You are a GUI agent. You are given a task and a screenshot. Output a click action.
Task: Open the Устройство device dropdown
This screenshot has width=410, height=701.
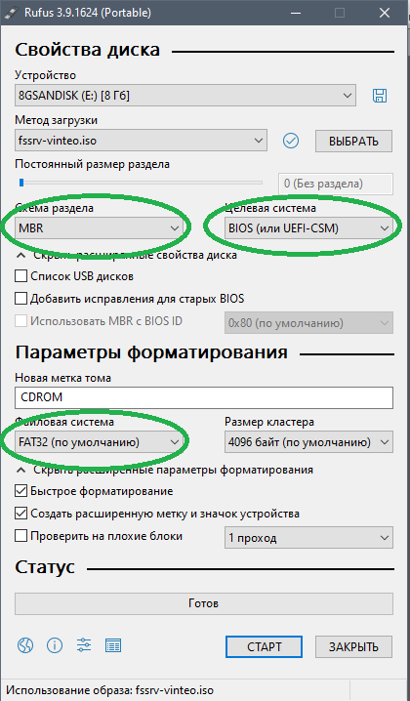[185, 96]
